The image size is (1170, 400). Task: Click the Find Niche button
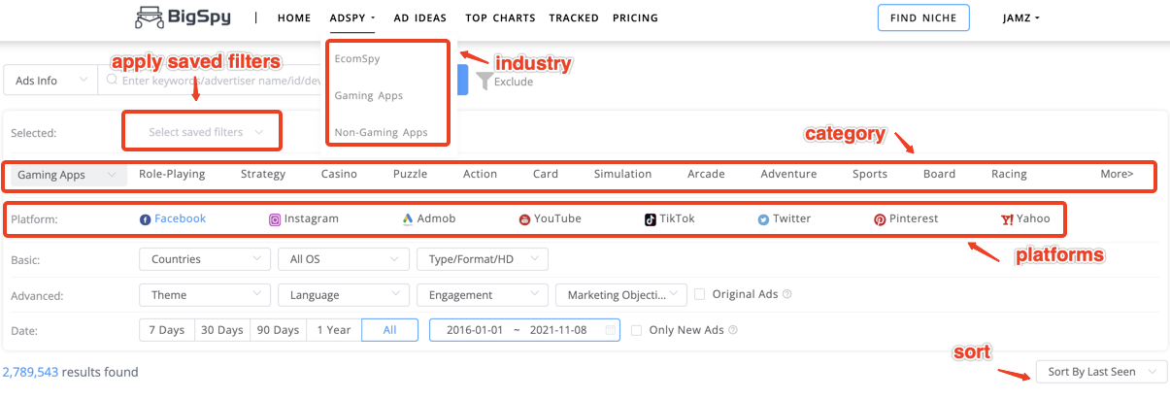[x=922, y=18]
